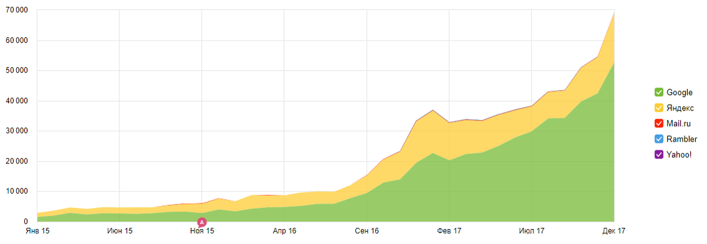Click the Google legend label
This screenshot has height=244, width=707.
coord(679,93)
